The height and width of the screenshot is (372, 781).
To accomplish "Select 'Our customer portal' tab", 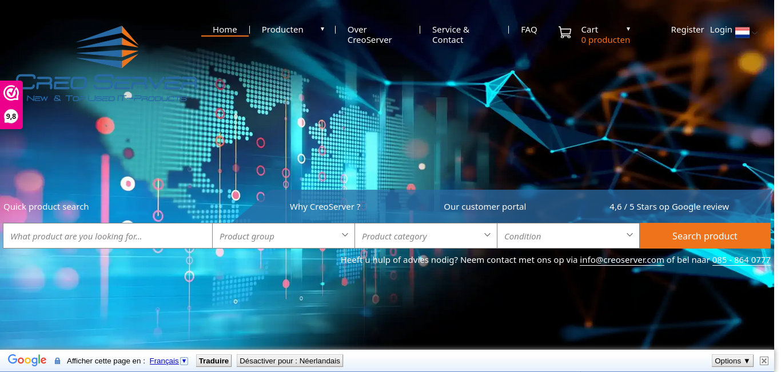I will coord(485,207).
